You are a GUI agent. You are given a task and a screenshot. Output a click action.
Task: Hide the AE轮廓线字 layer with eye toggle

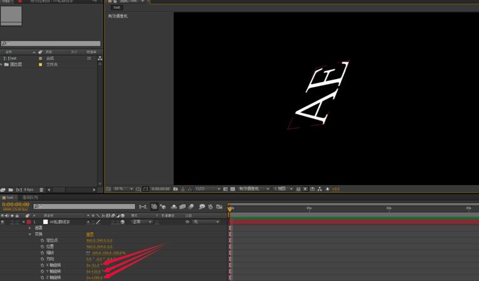point(3,222)
